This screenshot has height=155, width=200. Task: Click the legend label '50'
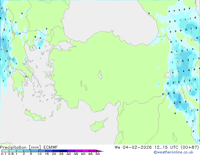click(x=97, y=154)
